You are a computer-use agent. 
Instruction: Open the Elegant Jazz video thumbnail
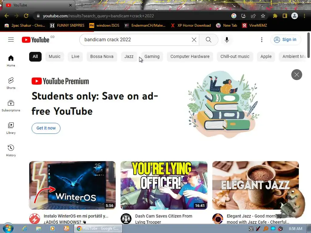click(255, 185)
